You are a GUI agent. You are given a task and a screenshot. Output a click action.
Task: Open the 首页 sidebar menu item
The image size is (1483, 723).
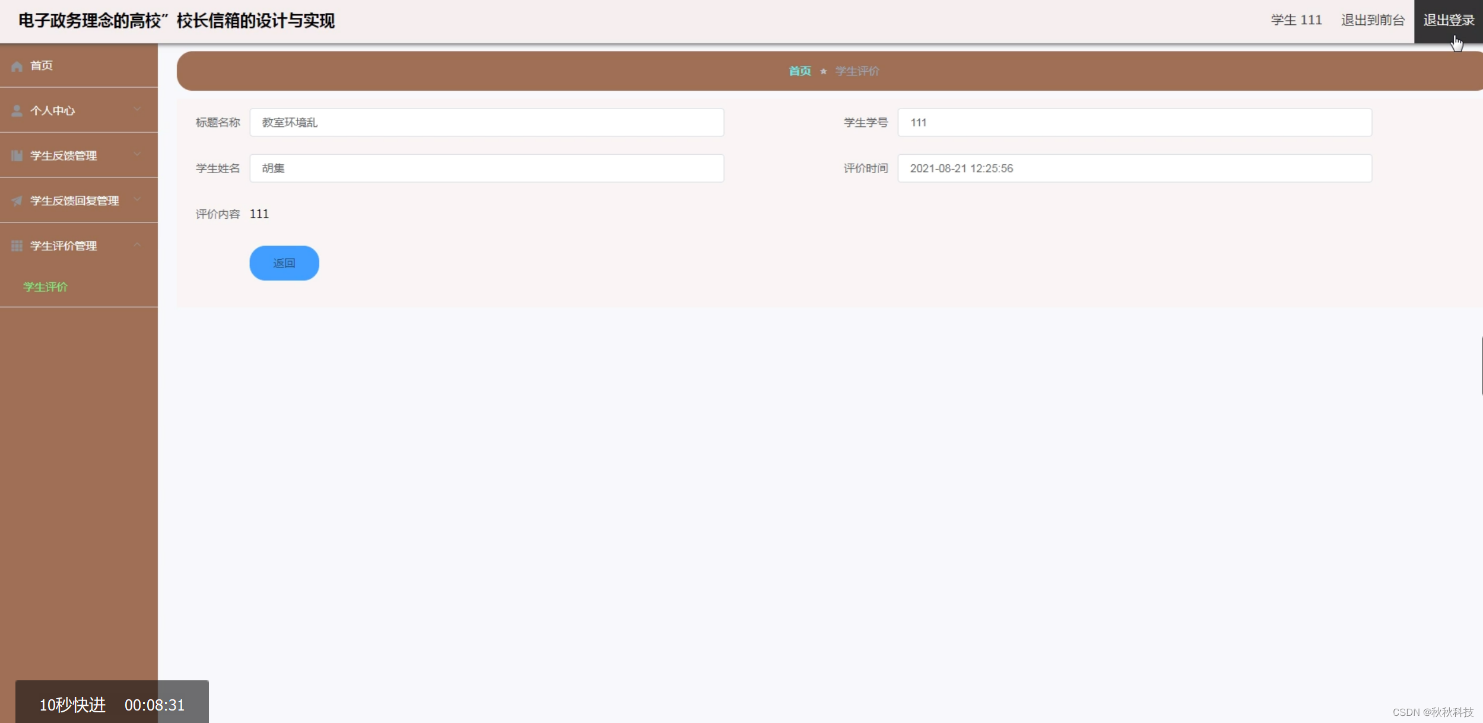tap(42, 66)
